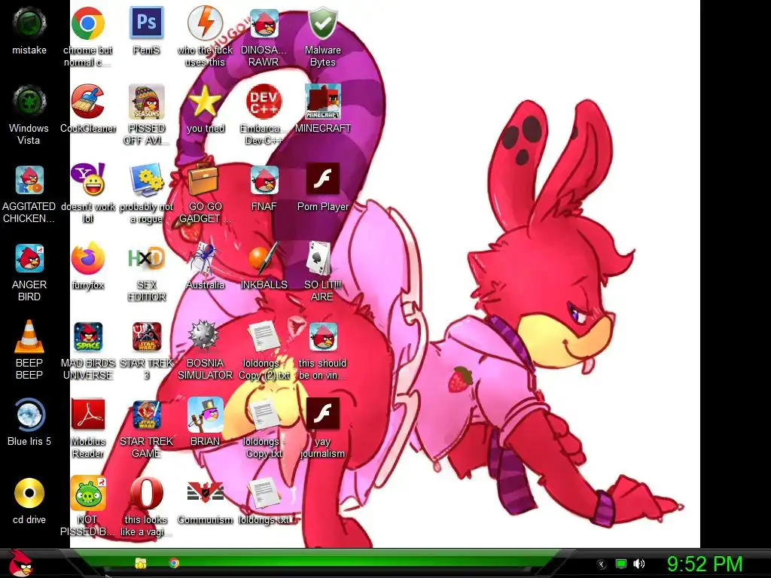Open the Spider Solitaire icon labeled Australia
771x578 pixels.
205,257
